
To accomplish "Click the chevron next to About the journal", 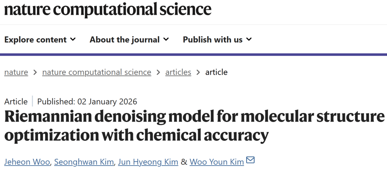I will 166,39.
